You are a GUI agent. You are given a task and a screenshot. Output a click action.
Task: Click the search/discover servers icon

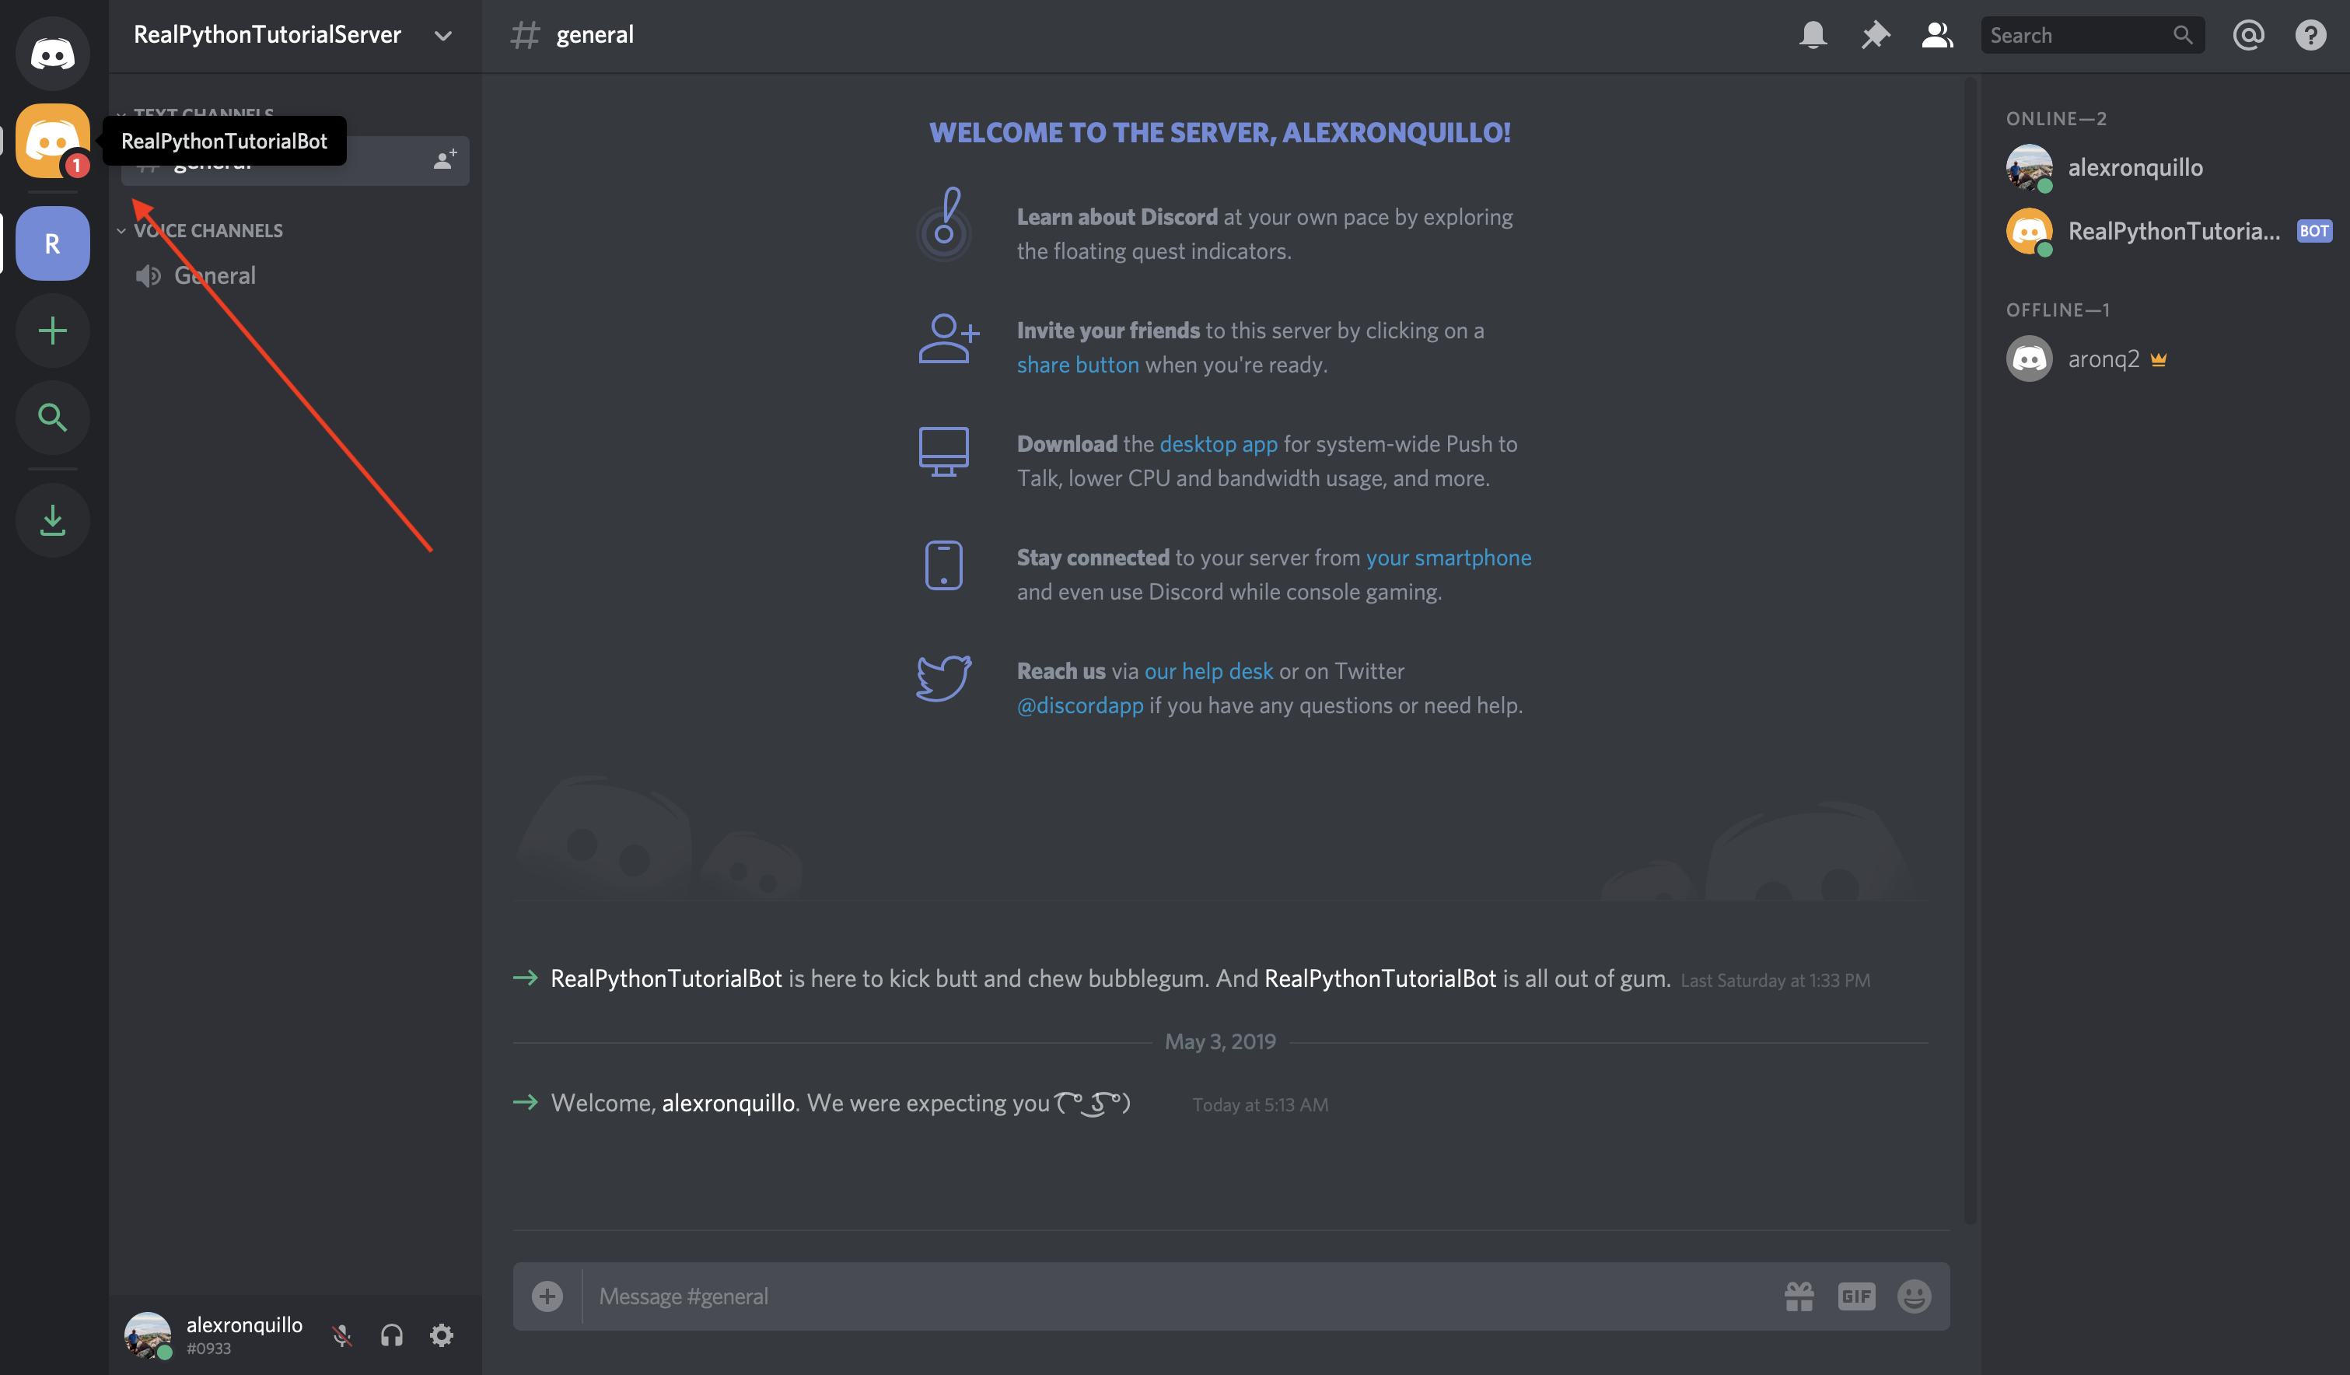tap(51, 415)
